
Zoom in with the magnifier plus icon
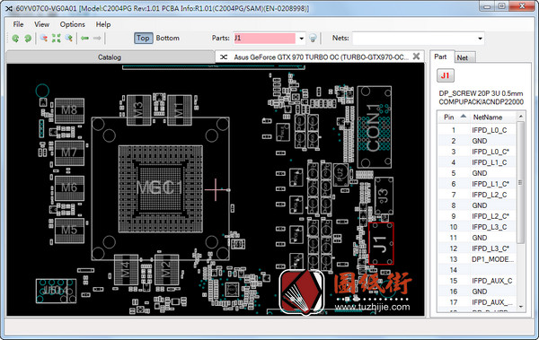69,38
